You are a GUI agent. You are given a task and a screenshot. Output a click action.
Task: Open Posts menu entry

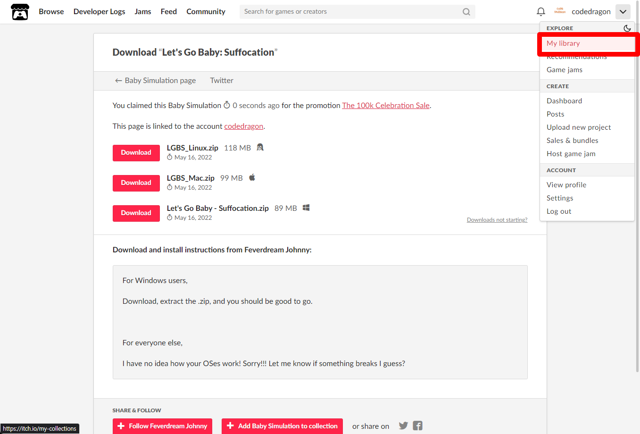coord(587,114)
